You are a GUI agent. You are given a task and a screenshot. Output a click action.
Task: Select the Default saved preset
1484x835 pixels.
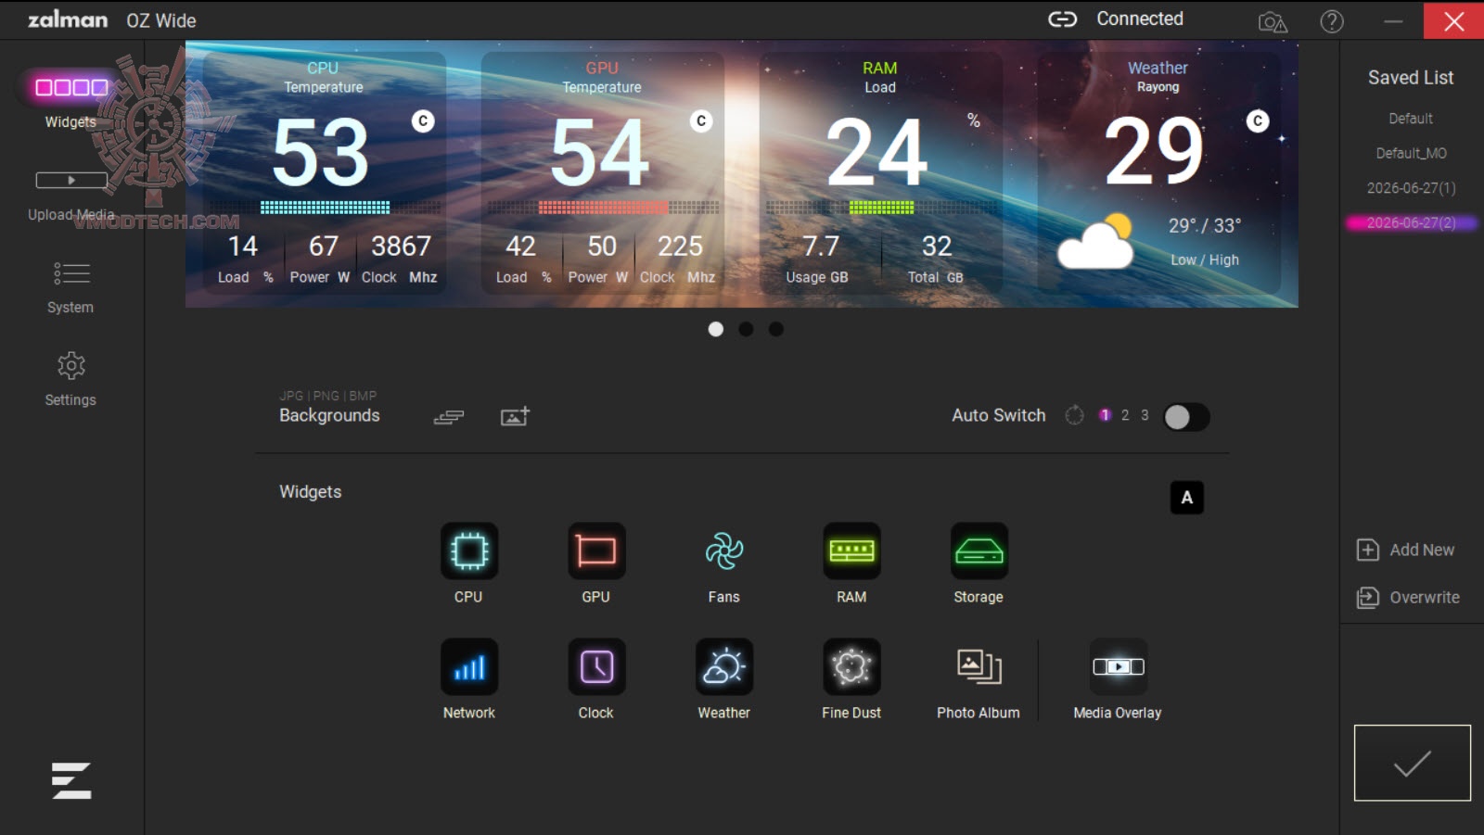click(1411, 119)
